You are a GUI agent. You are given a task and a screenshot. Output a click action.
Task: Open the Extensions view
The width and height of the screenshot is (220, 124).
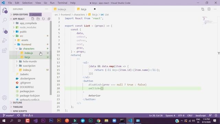coord(4,50)
